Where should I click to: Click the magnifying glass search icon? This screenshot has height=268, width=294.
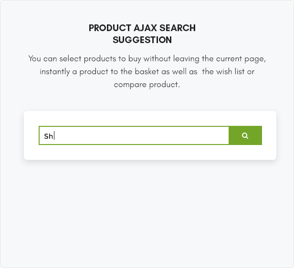245,135
